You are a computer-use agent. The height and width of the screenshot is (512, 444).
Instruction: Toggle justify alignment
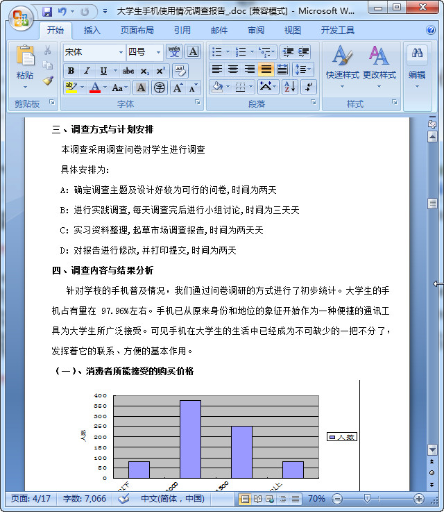(x=266, y=69)
